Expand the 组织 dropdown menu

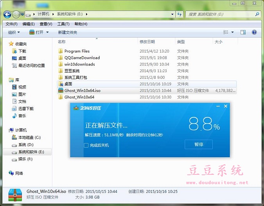click(x=14, y=32)
